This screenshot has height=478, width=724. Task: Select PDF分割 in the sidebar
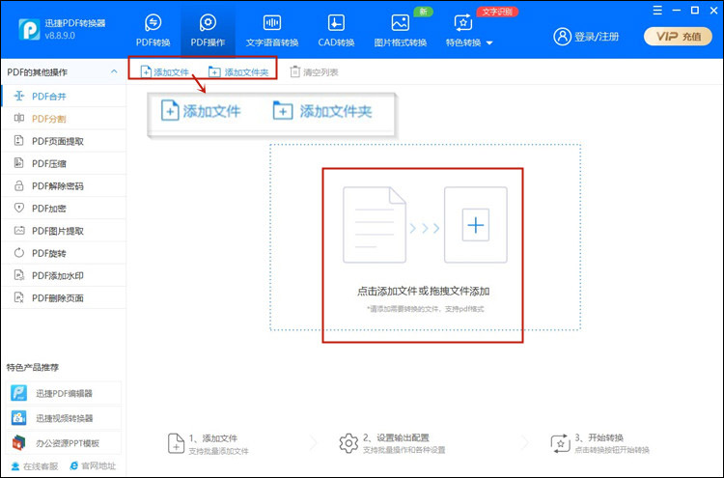64,119
